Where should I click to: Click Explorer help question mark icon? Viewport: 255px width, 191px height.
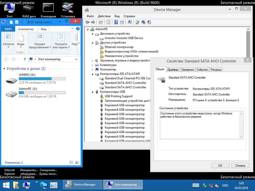tap(78, 29)
